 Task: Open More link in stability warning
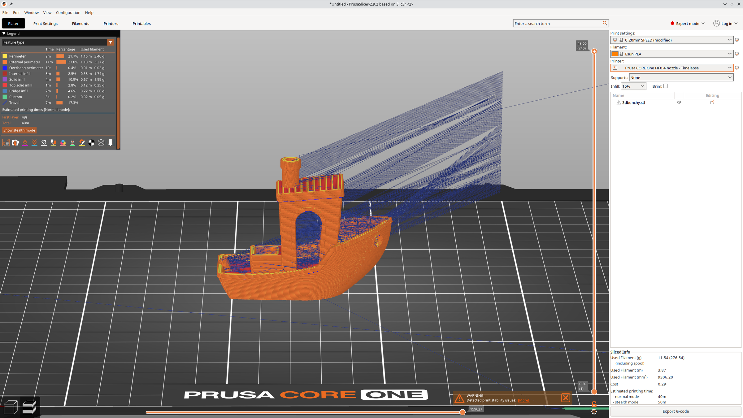(x=524, y=400)
